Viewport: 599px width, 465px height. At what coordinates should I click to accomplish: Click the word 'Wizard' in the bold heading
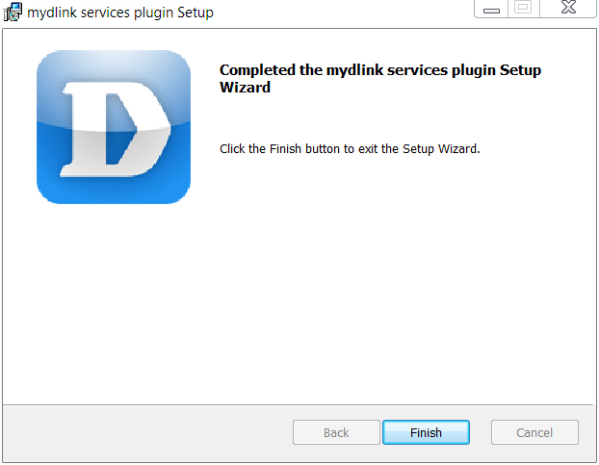245,88
